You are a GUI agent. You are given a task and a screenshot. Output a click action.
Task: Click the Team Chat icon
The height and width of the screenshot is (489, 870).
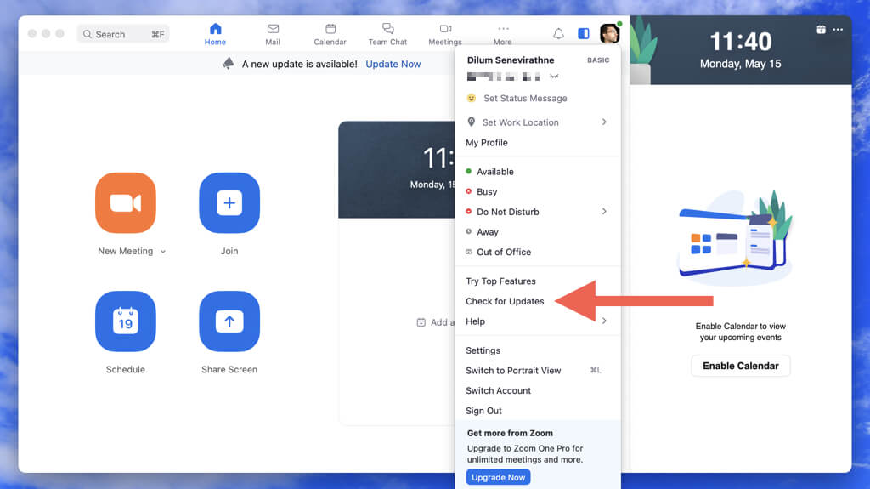pos(387,29)
